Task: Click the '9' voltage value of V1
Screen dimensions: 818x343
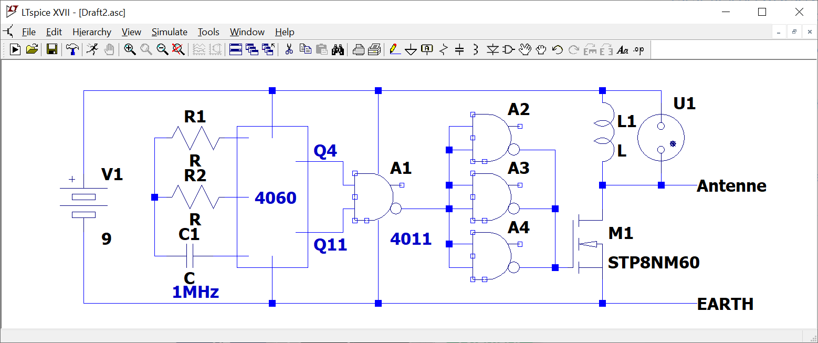Action: click(107, 240)
